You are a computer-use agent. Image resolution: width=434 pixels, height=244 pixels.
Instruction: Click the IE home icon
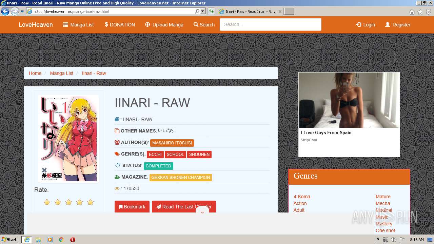pos(412,12)
